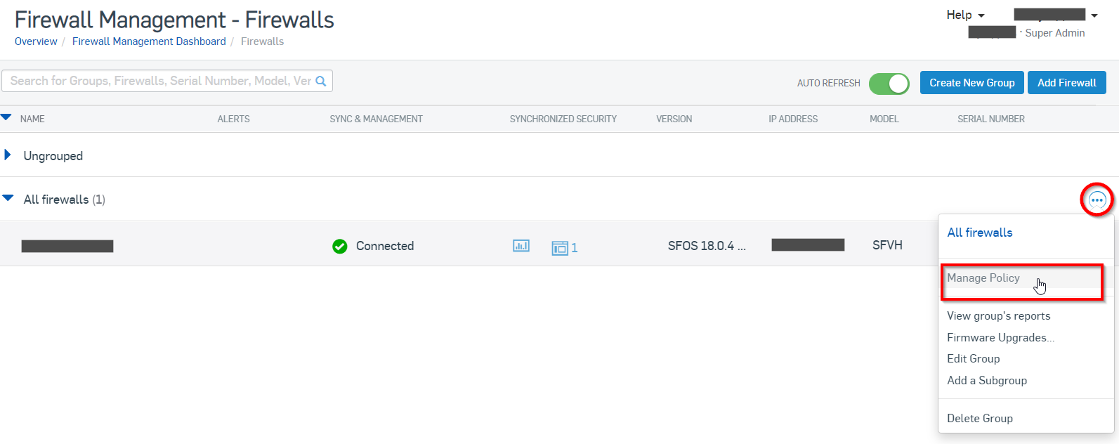Click the SYNCHRONIZED SECURITY column header

[563, 119]
